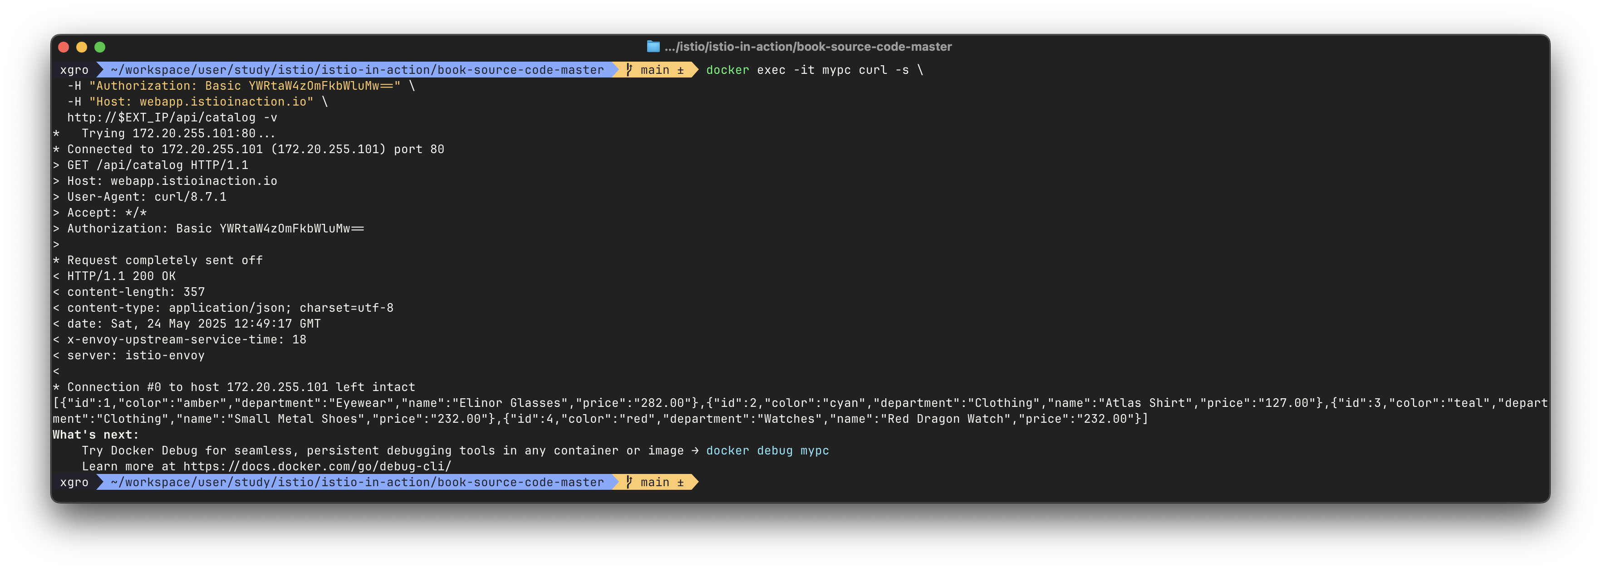
Task: Click the '-H "Host: webapp.istioinaction.io"' argument line
Action: (x=198, y=101)
